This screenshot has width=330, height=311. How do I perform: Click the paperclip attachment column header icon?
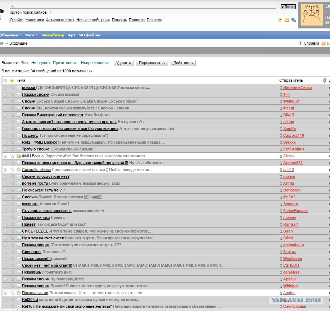click(324, 81)
